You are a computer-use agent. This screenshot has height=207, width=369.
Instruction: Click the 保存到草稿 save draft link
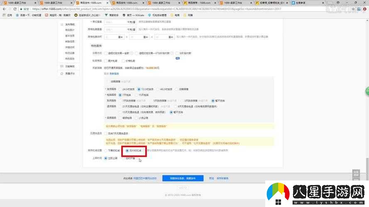pyautogui.click(x=223, y=178)
